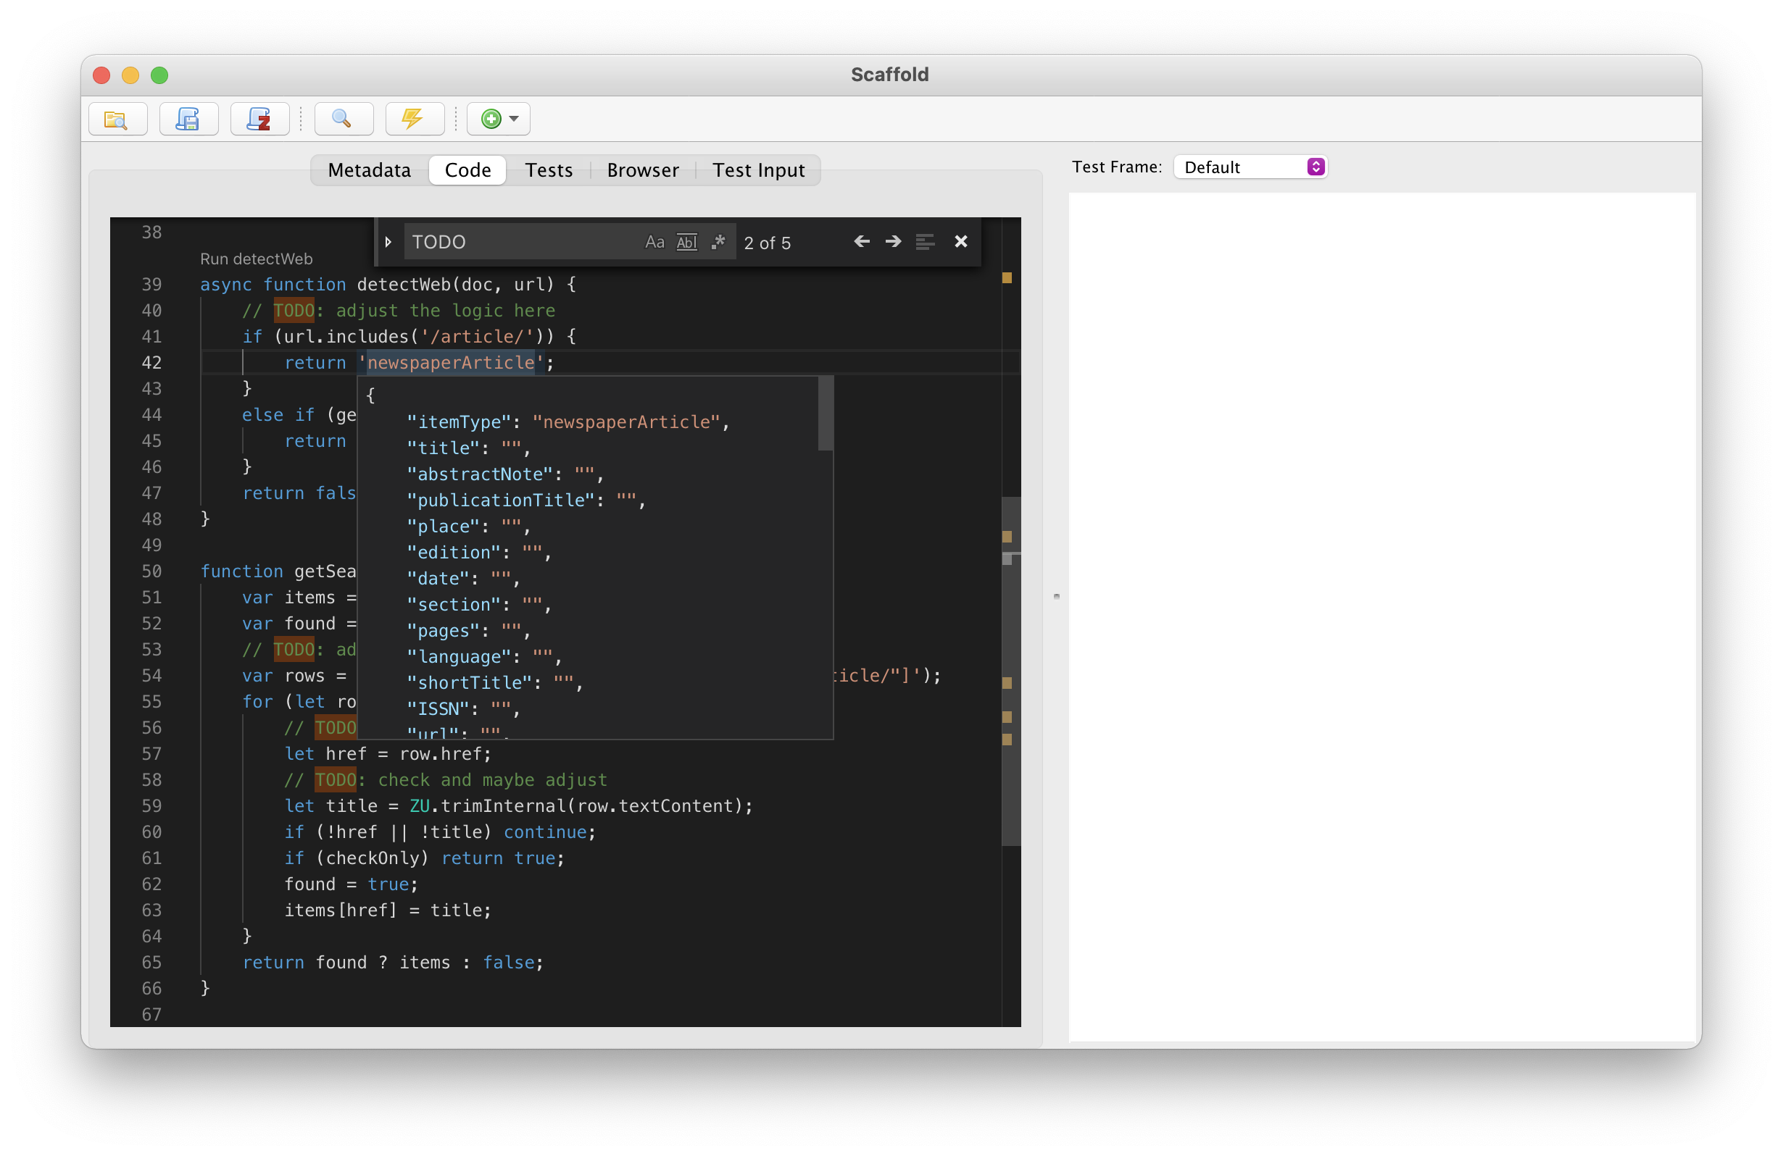Enable regex search with the .* toggle
Viewport: 1783px width, 1156px height.
click(718, 241)
